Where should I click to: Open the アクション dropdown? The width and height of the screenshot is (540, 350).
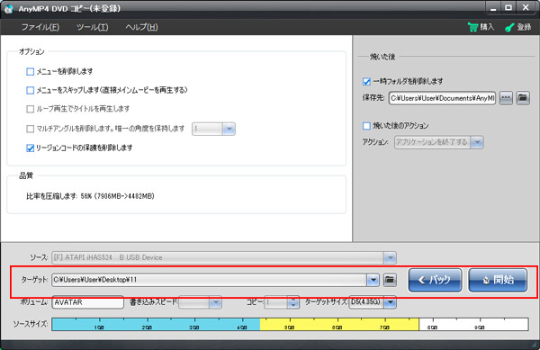pyautogui.click(x=477, y=142)
